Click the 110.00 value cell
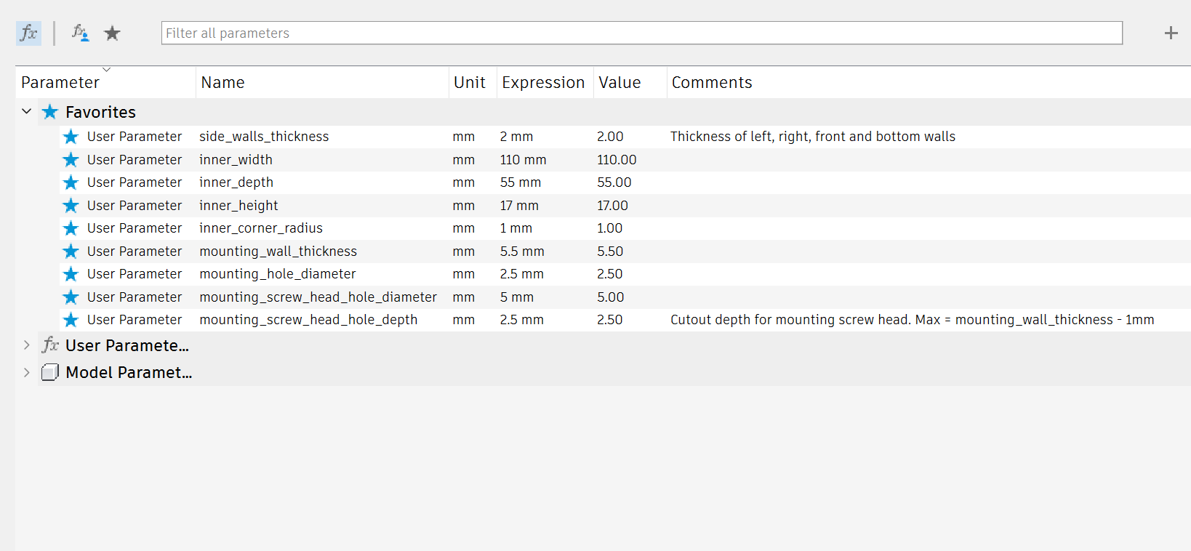The height and width of the screenshot is (551, 1191). tap(617, 159)
